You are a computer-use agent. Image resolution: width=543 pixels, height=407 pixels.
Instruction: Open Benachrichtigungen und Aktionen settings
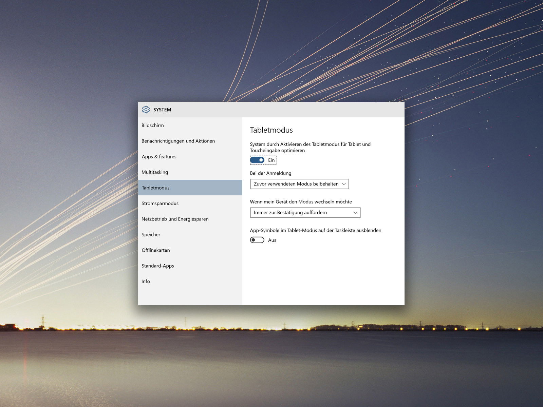click(190, 141)
